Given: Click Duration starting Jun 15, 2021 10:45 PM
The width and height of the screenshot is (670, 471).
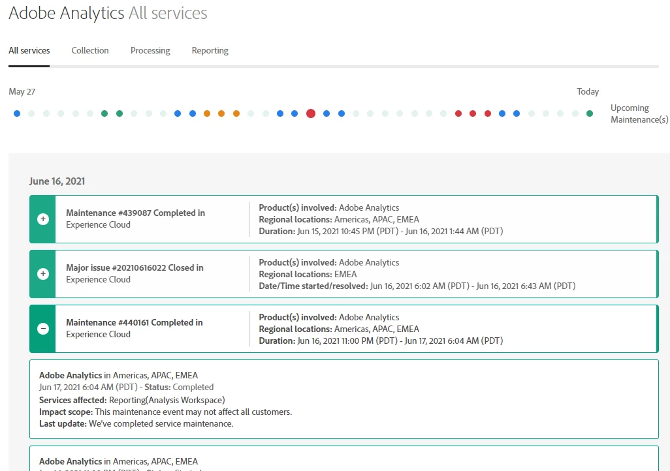Looking at the screenshot, I should coord(381,231).
